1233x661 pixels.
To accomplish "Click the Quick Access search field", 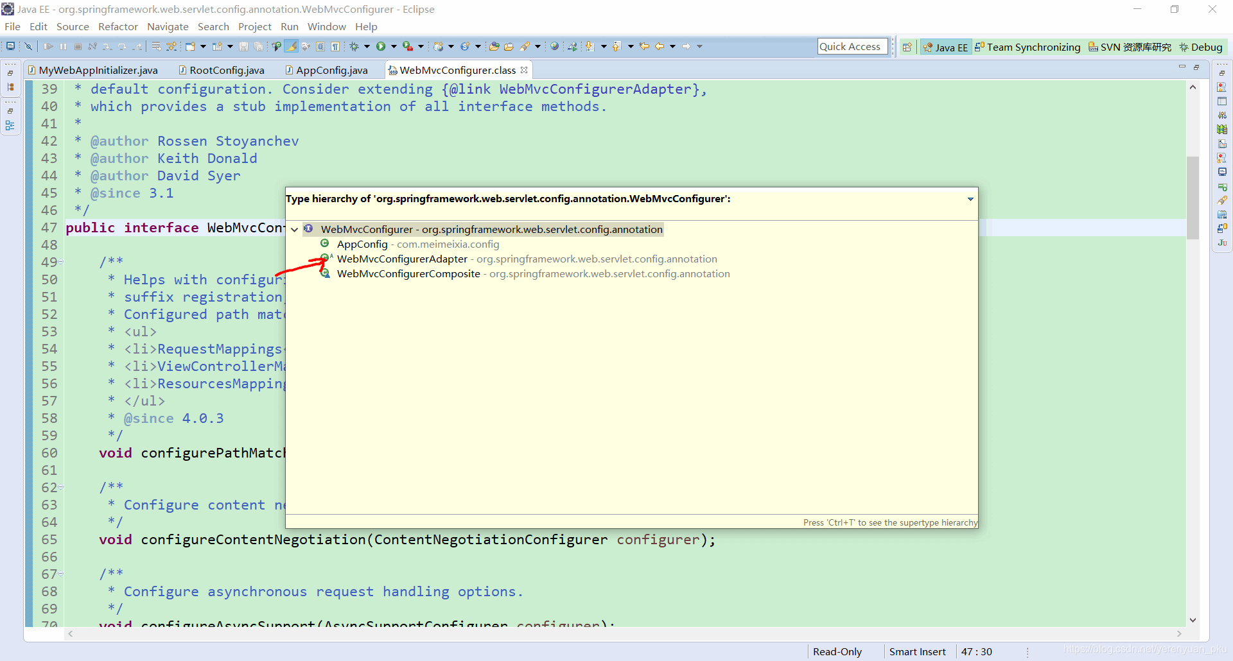I will point(852,46).
